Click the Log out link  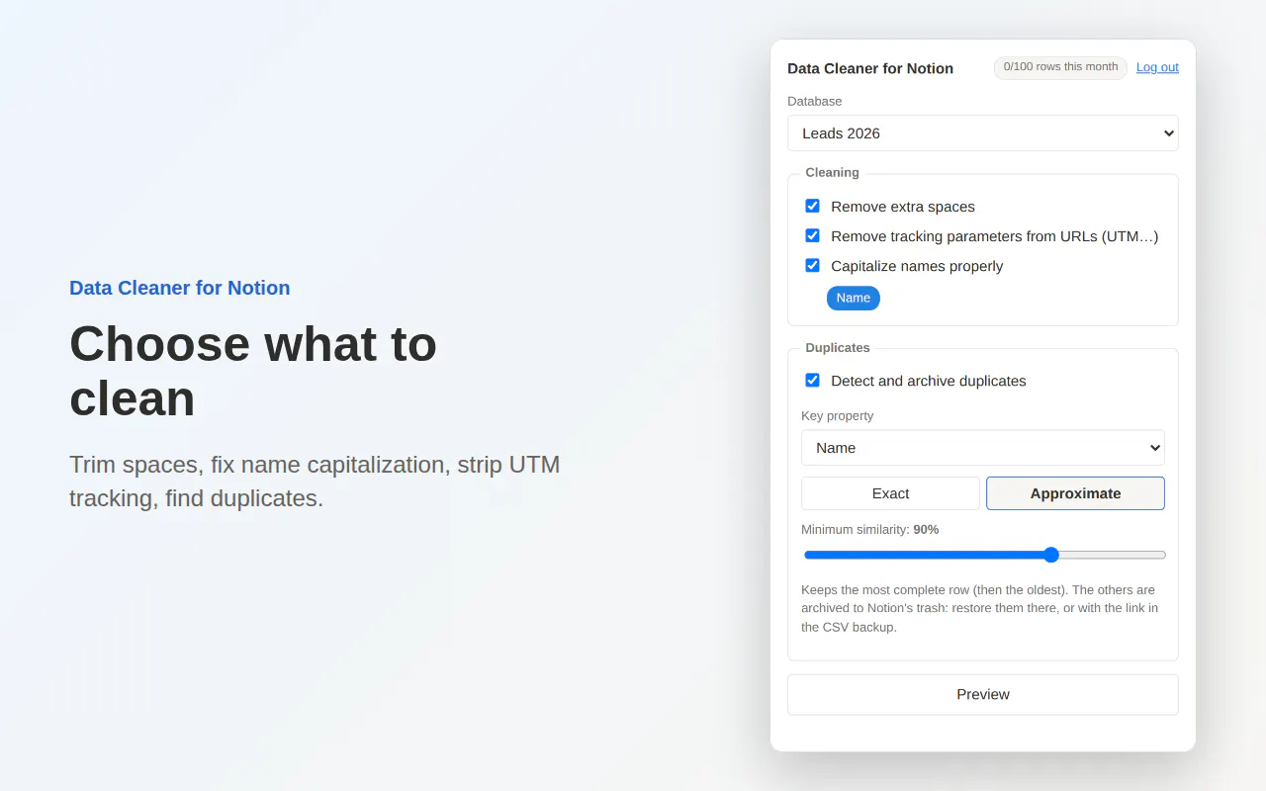[x=1157, y=67]
